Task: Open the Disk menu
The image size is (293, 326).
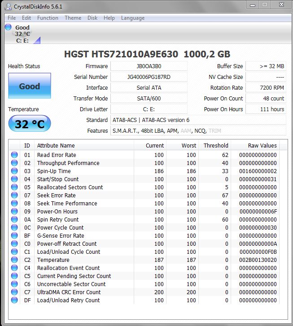Action: pos(92,18)
